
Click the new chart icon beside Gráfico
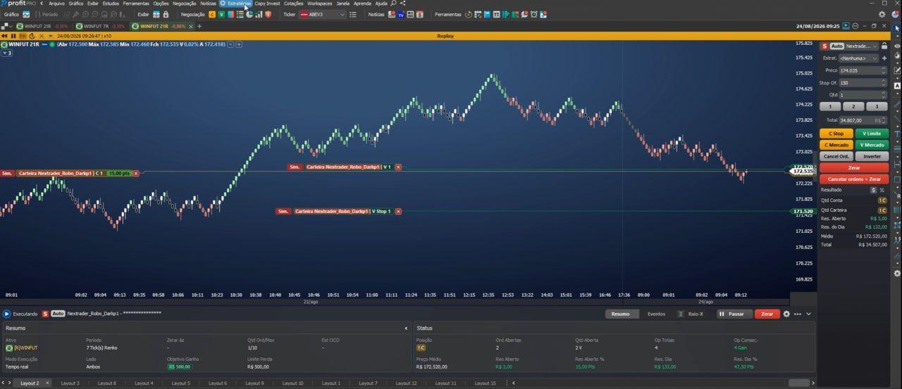[26, 14]
